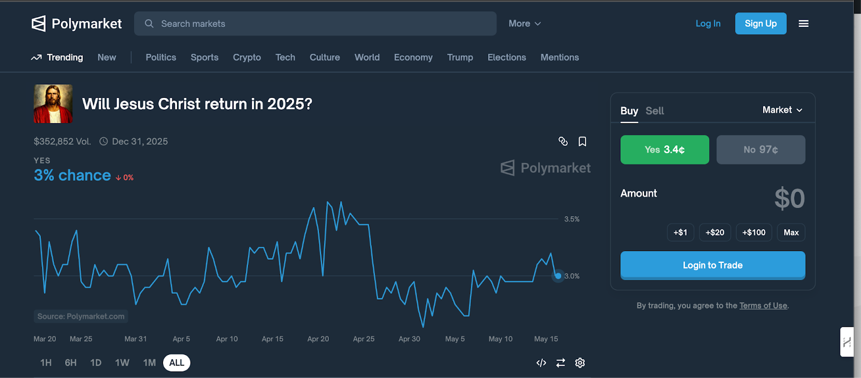The width and height of the screenshot is (861, 378).
Task: Go to Politics category
Action: tap(161, 58)
